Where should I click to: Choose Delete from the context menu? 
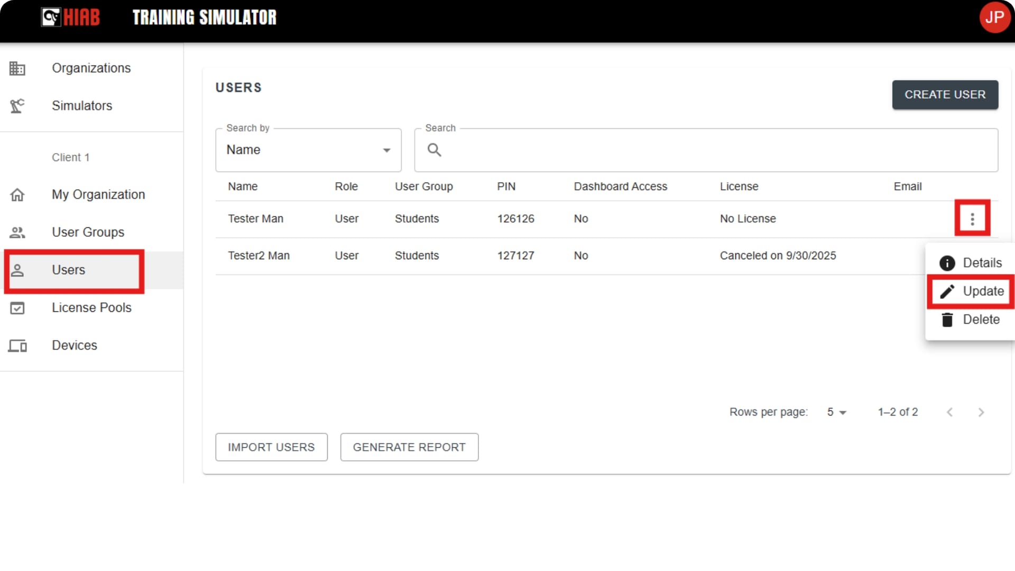coord(970,320)
